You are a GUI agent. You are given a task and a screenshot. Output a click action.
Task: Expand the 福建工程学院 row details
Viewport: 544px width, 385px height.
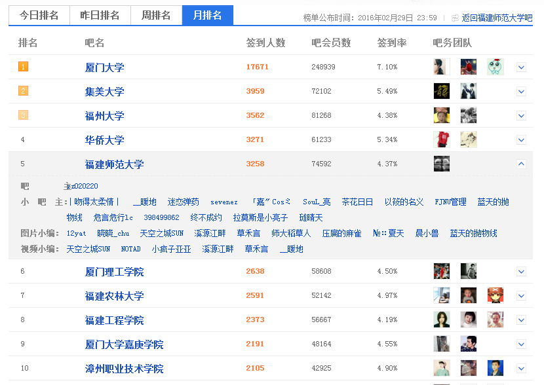click(521, 320)
